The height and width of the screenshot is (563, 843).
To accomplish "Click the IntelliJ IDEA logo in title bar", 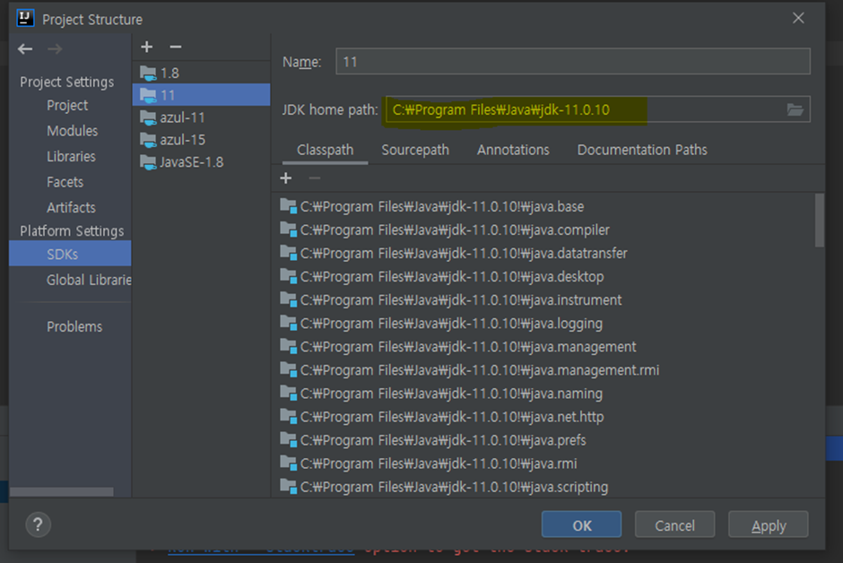I will [x=25, y=18].
